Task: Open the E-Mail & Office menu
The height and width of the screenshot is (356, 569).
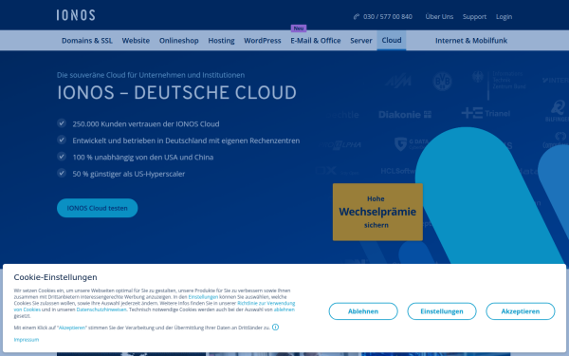Action: tap(316, 41)
